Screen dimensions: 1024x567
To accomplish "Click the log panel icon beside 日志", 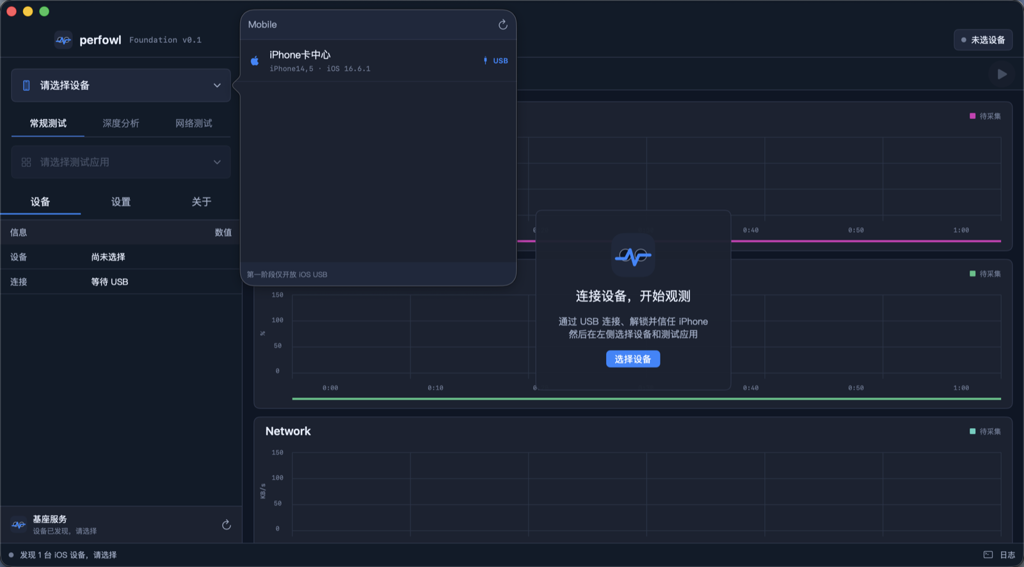I will coord(988,555).
